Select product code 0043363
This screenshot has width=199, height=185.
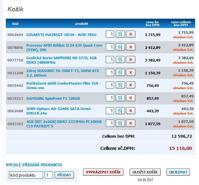(x=15, y=124)
